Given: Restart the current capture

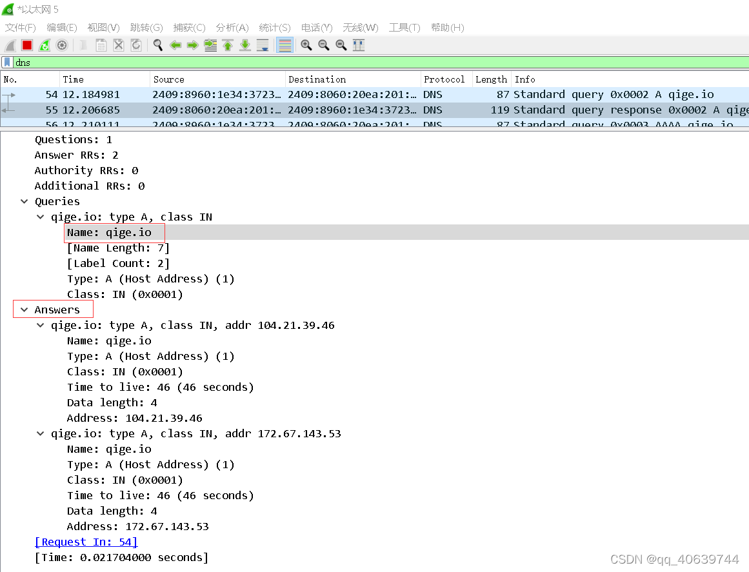Looking at the screenshot, I should pos(45,45).
